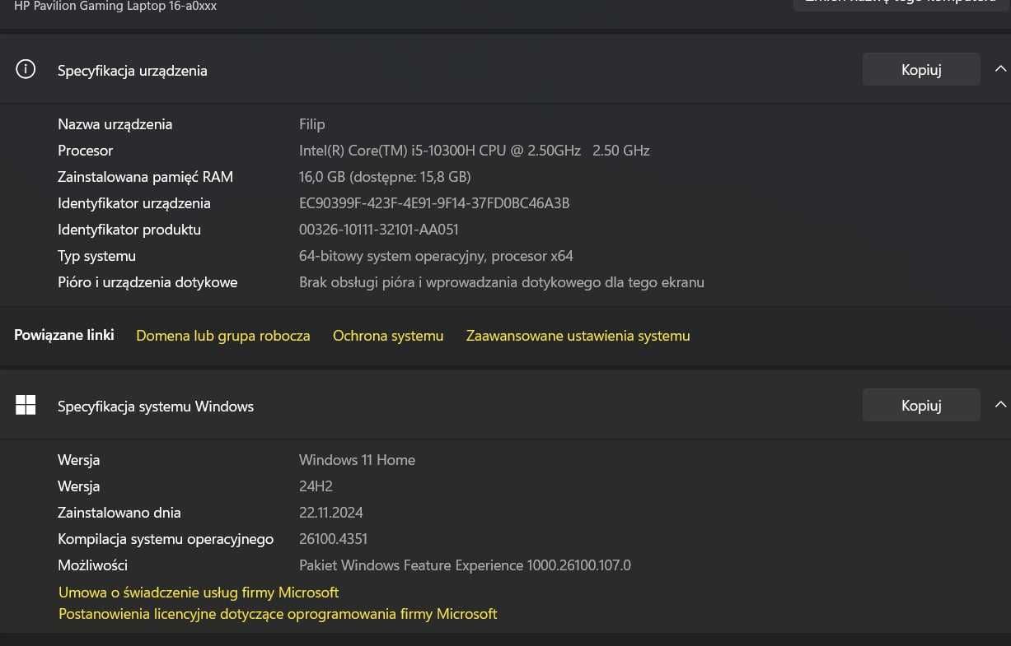Click the Pióro i urządzenia dotykowe label
Viewport: 1011px width, 646px height.
147,282
